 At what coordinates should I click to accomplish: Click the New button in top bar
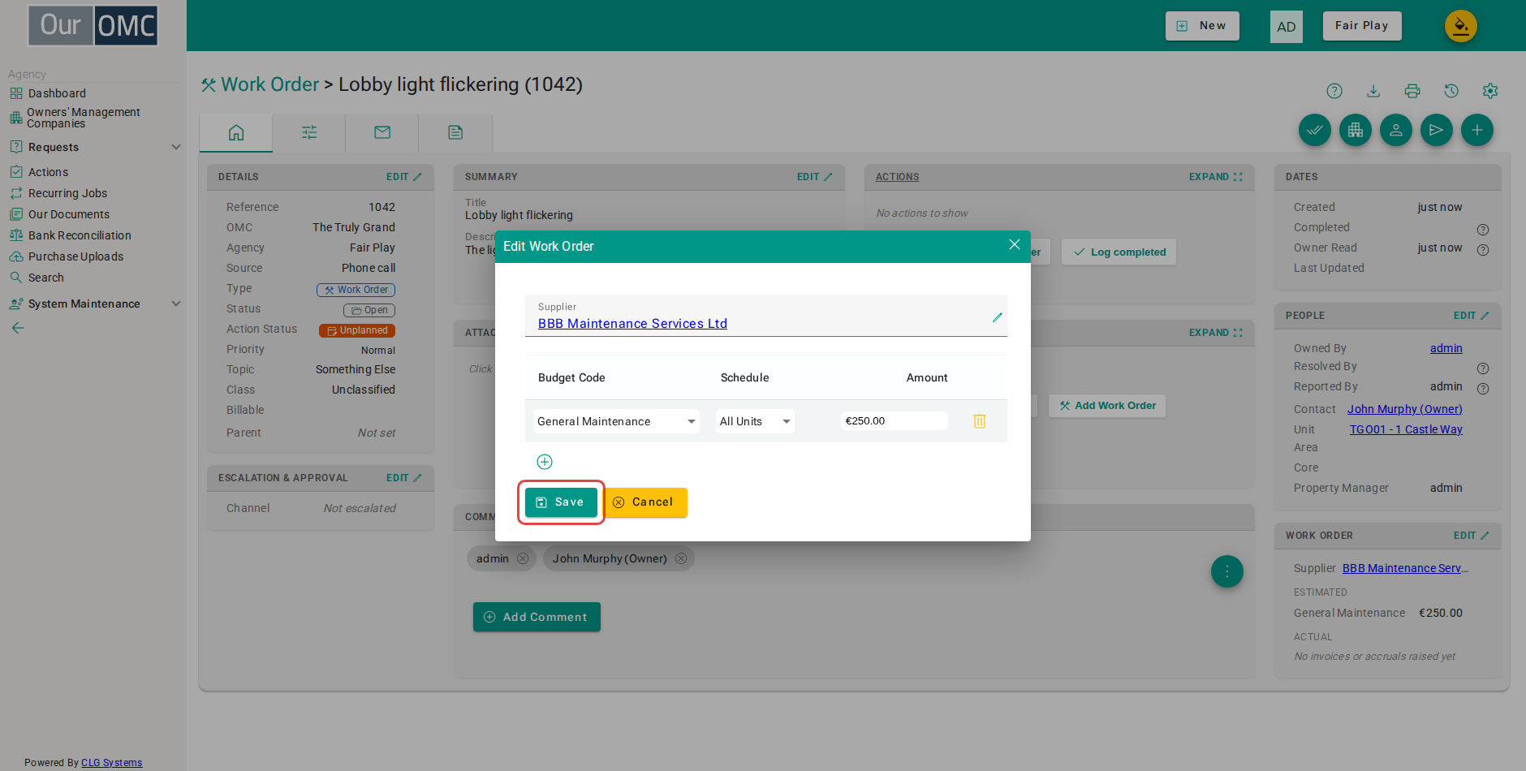pos(1202,26)
